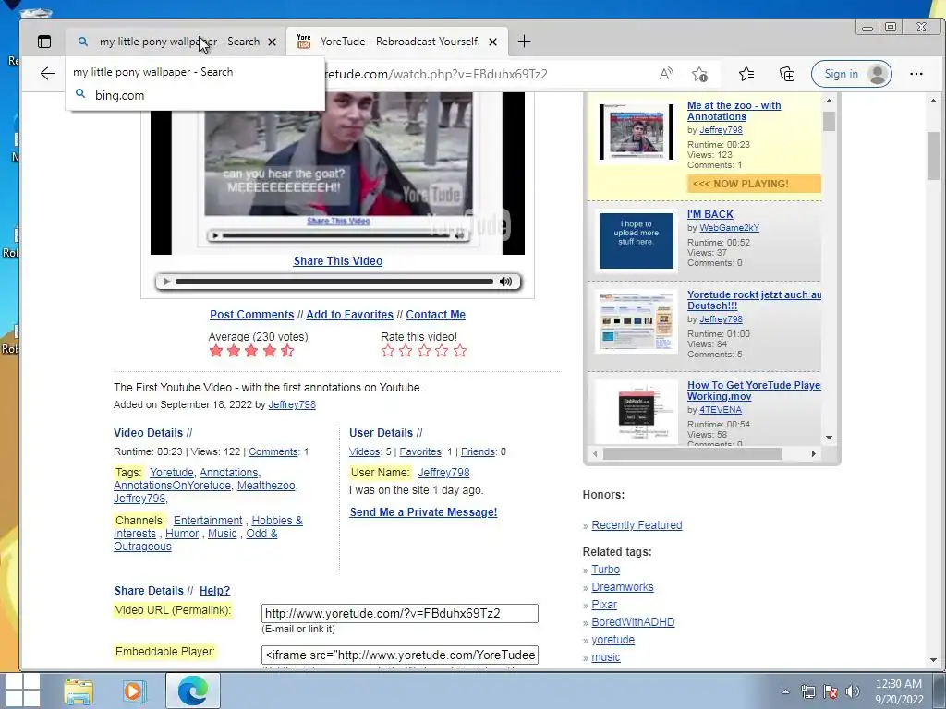Image resolution: width=946 pixels, height=709 pixels.
Task: Open the Jeffrey798 link beside Added on date
Action: click(292, 404)
